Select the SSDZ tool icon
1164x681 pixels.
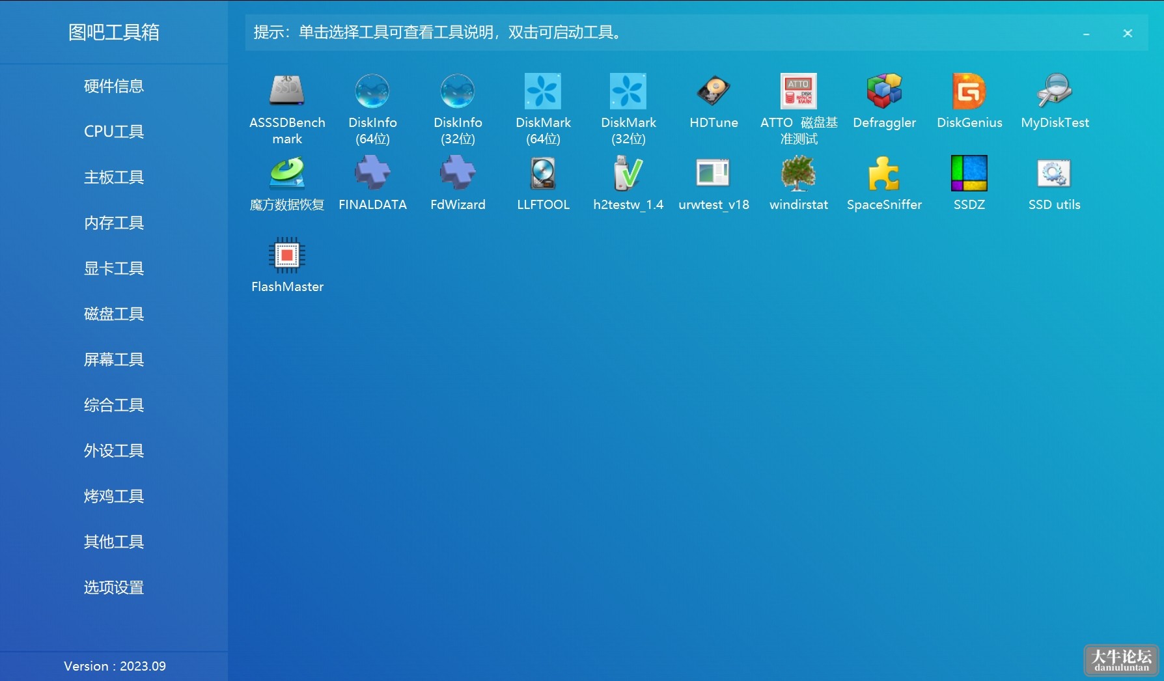(x=969, y=173)
